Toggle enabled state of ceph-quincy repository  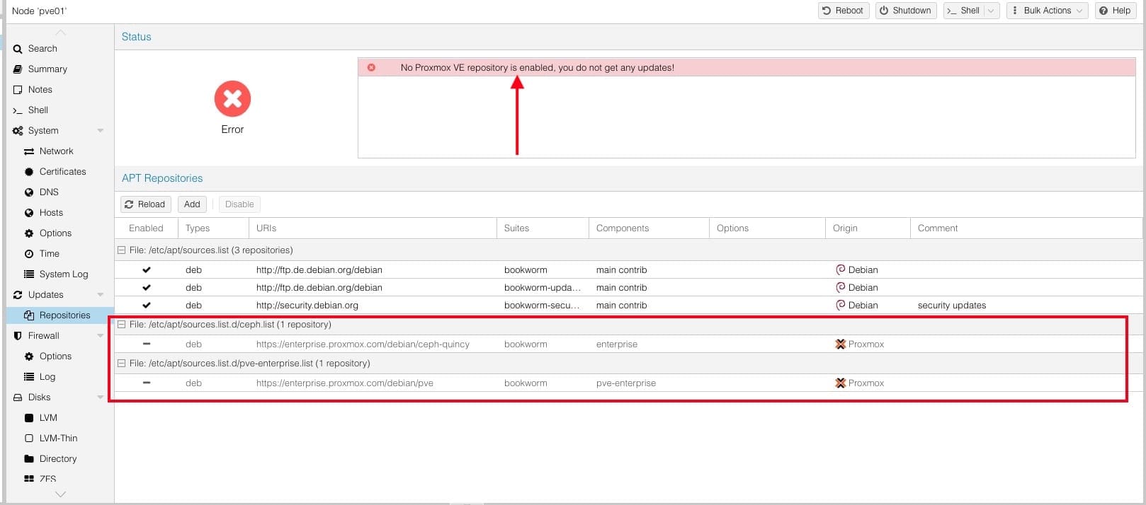point(147,344)
